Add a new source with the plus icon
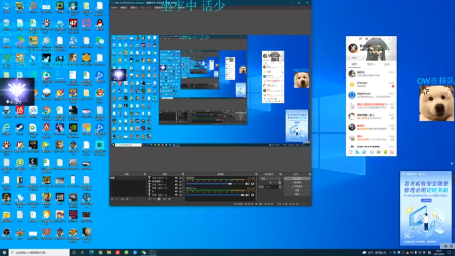 pos(150,199)
